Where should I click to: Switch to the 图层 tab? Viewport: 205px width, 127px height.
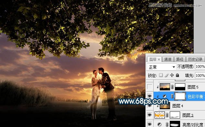coord(153,59)
